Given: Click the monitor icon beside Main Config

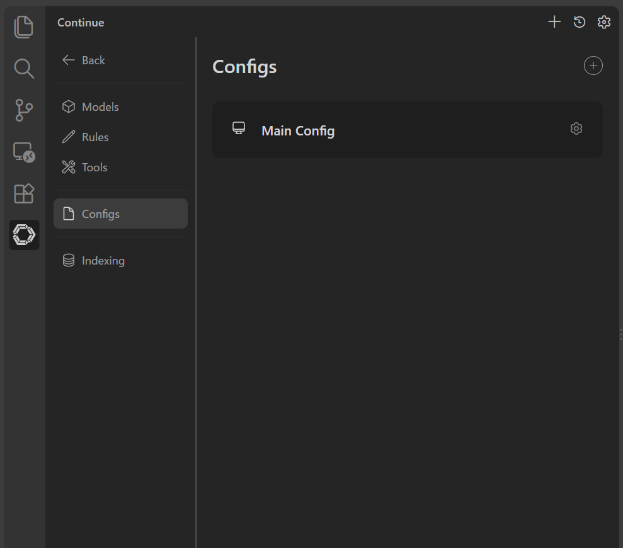Looking at the screenshot, I should coord(239,128).
